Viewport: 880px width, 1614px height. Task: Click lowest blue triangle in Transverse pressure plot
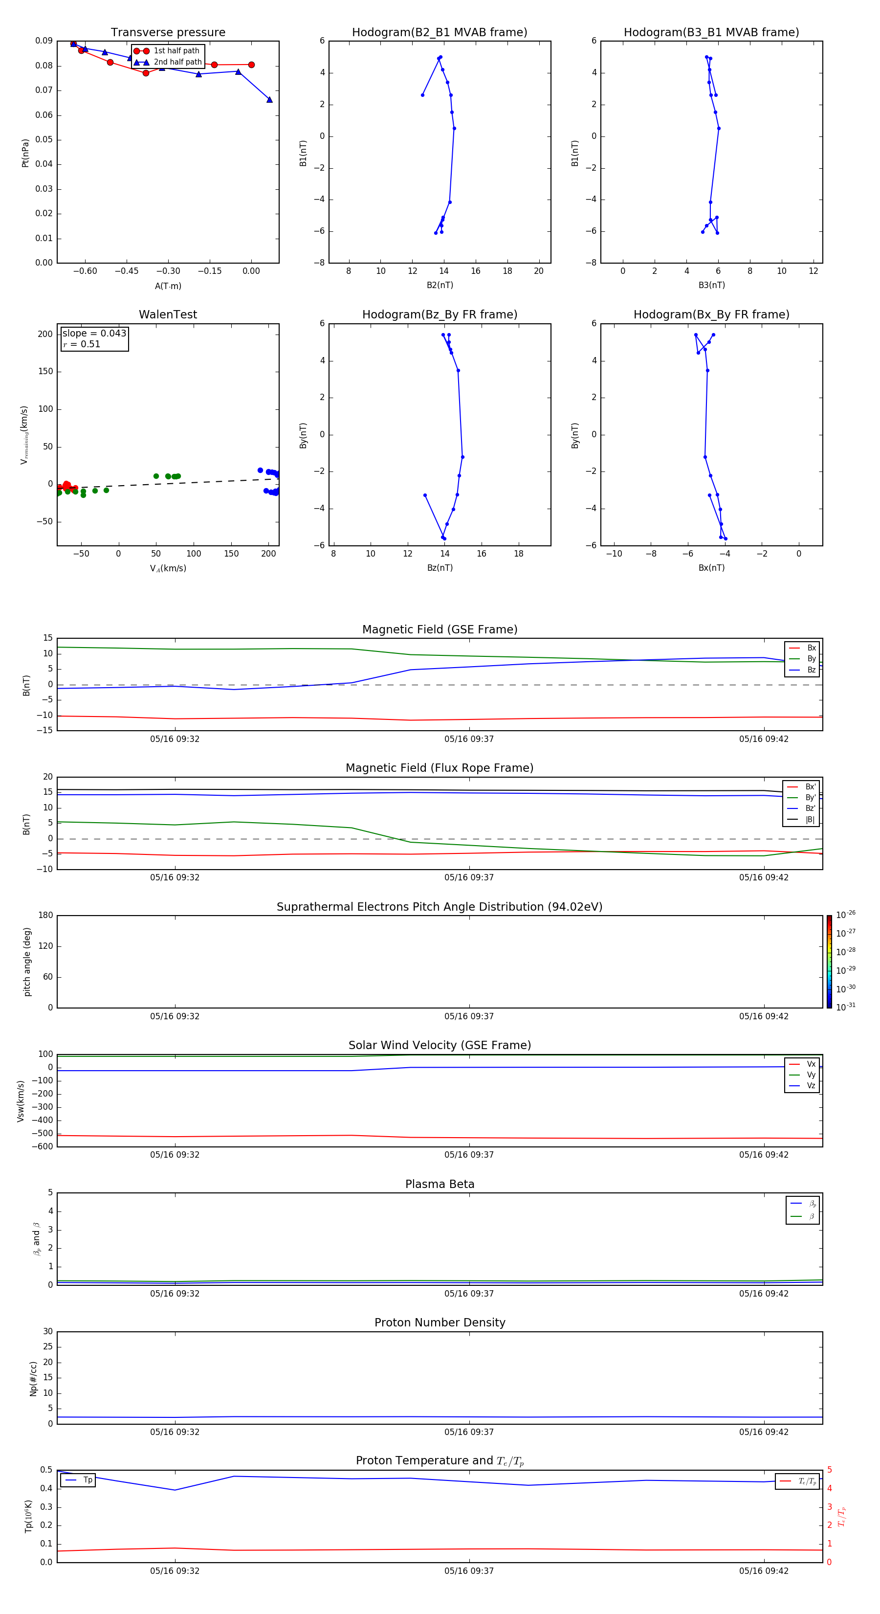(x=269, y=100)
